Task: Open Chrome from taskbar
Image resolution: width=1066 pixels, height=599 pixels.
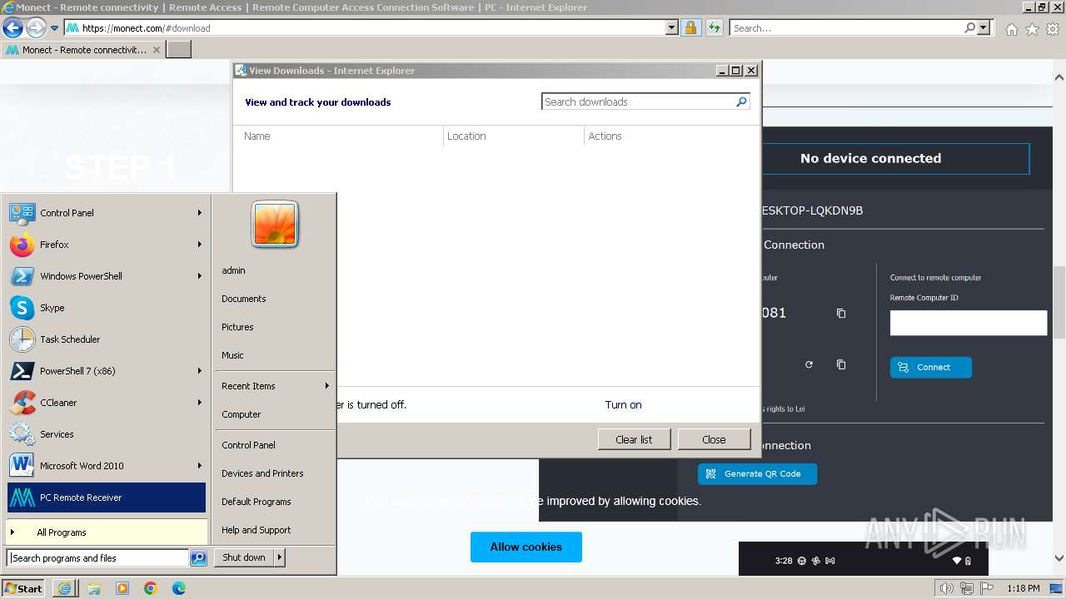Action: [151, 588]
